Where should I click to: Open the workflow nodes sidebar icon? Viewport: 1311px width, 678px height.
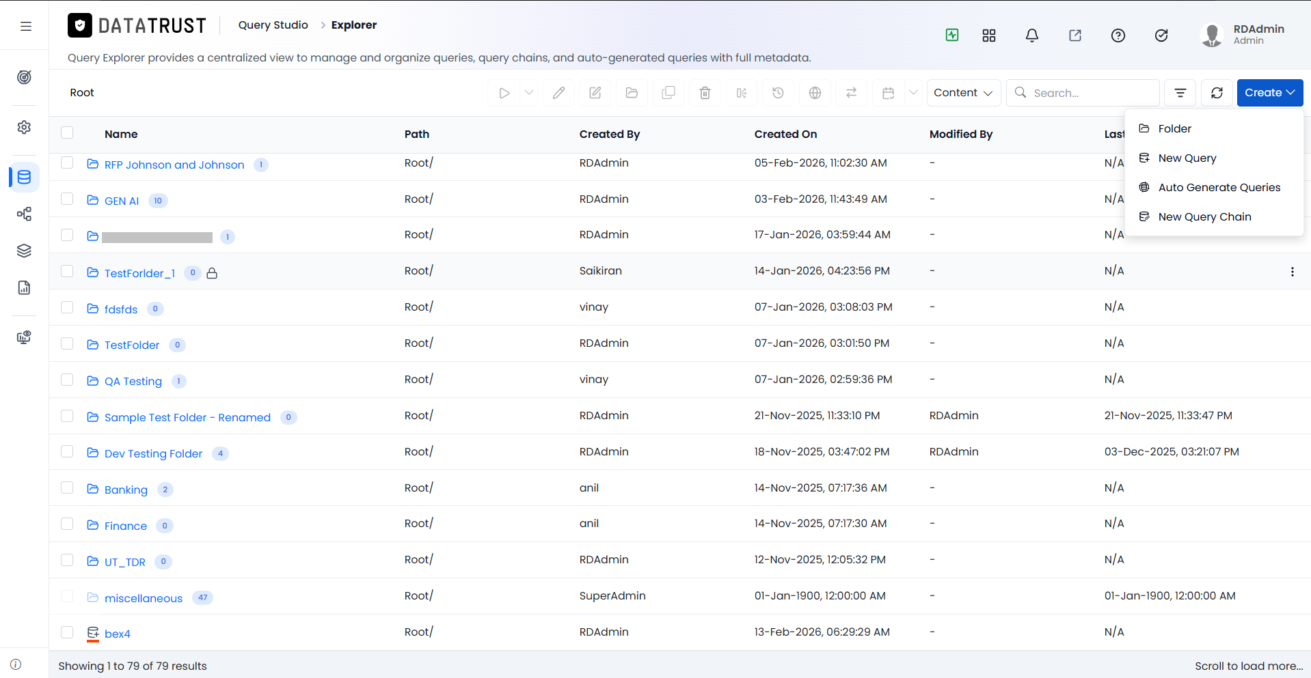coord(24,214)
